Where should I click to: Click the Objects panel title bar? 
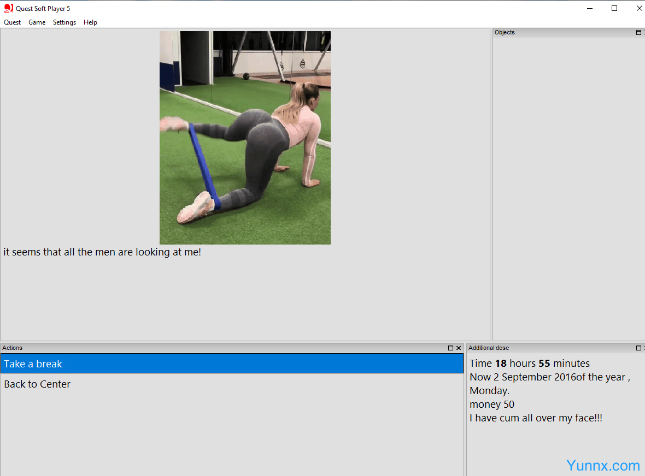click(x=563, y=33)
